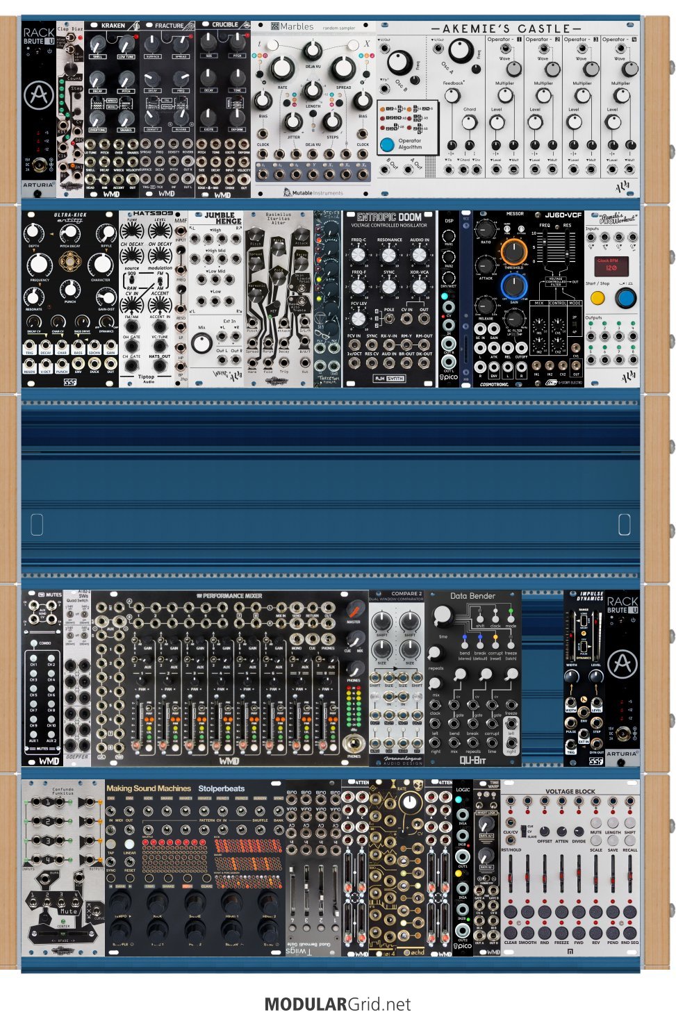
Task: Click the blue Gain knob on Messor
Action: tap(514, 286)
